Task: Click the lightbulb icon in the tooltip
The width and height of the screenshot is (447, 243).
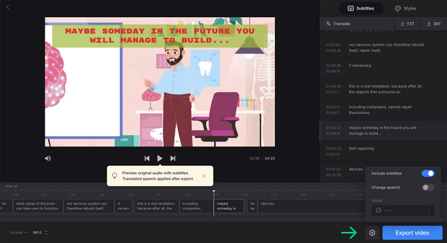Action: [x=115, y=175]
